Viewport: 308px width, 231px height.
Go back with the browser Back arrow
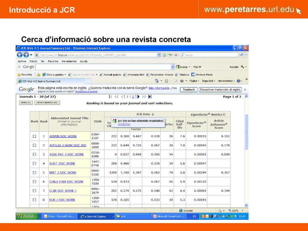[x=20, y=55]
